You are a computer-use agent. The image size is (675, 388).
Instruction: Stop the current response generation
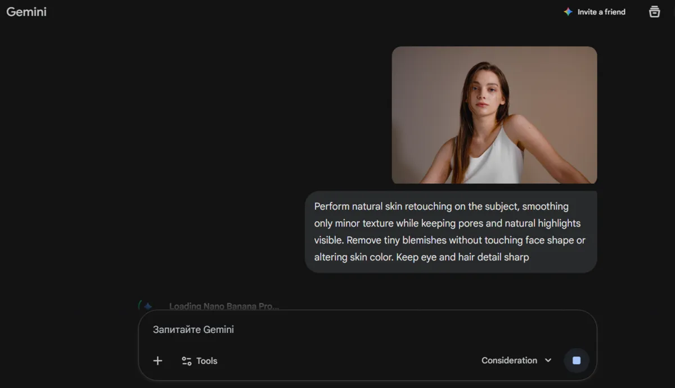[x=576, y=360]
